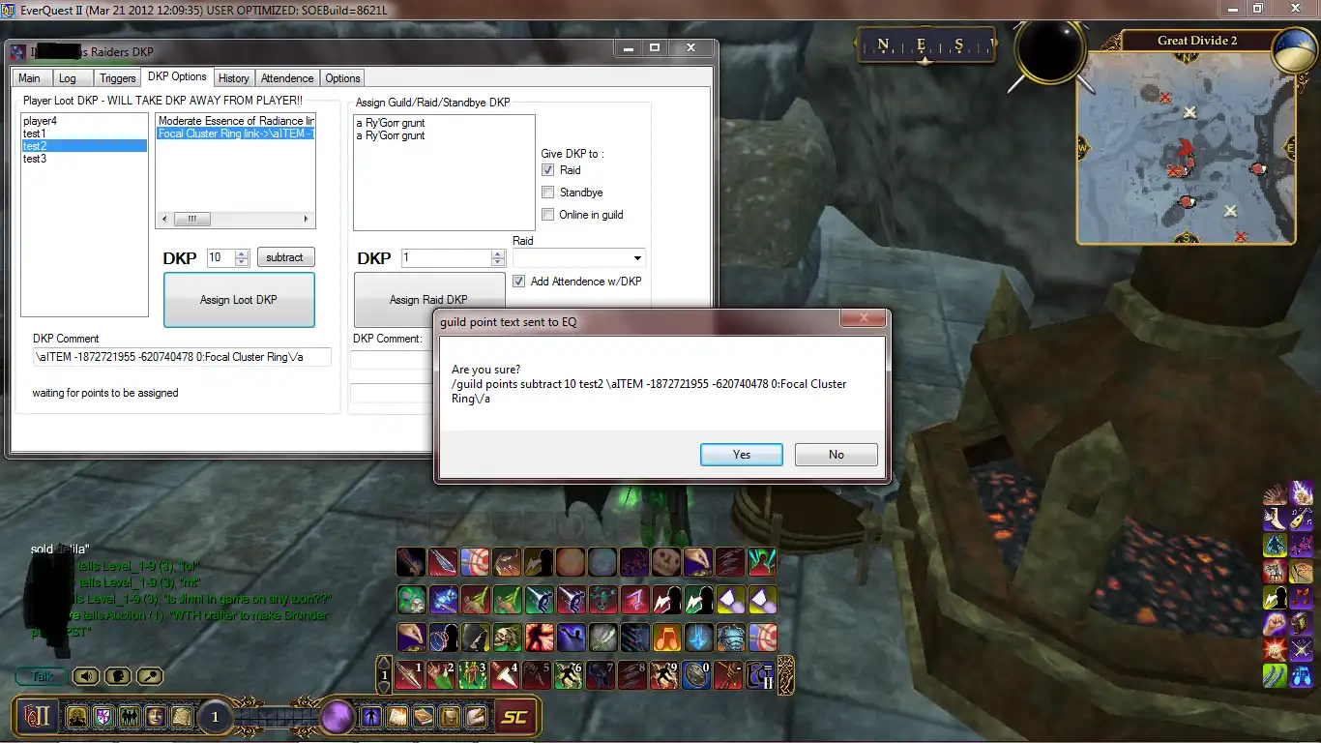Click the Great Divide 2 minimap title
Screen dimensions: 1321x743
point(1197,41)
